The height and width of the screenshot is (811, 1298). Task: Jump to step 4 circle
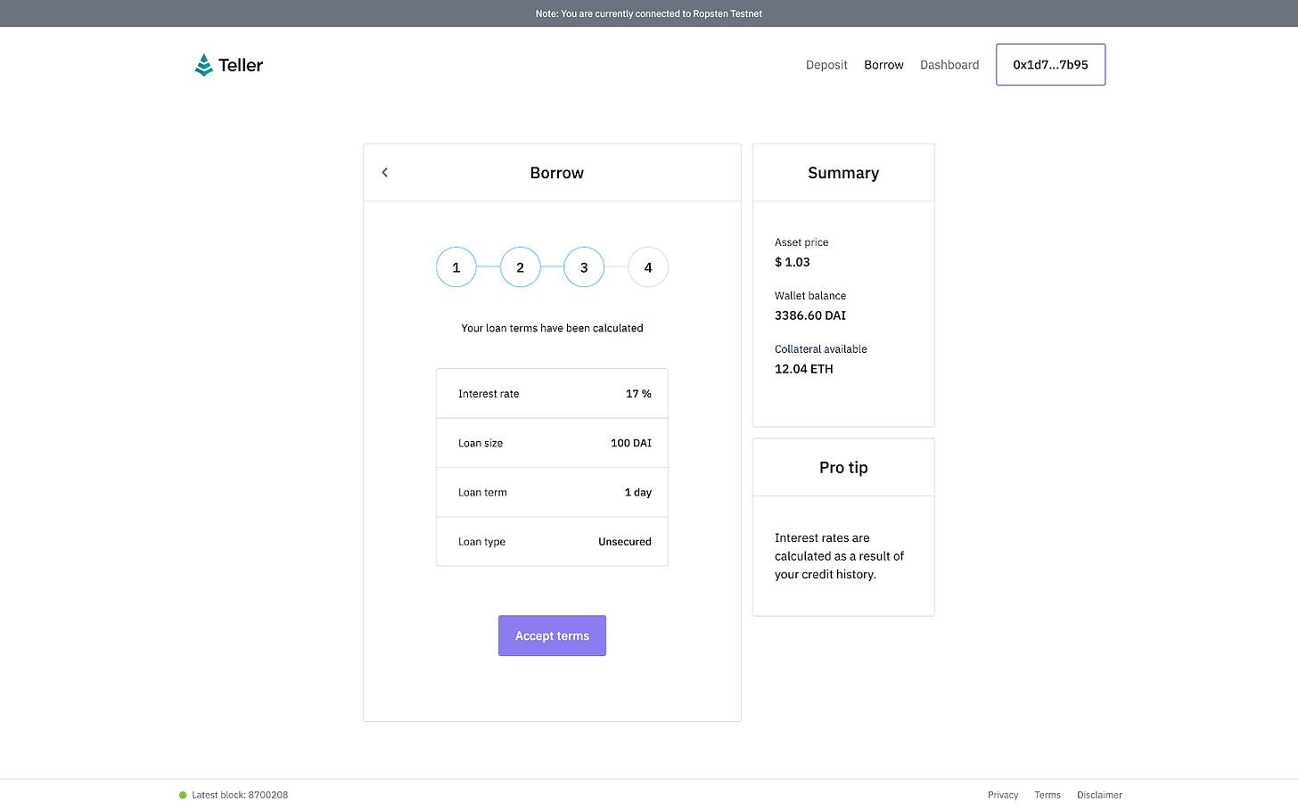pyautogui.click(x=648, y=267)
